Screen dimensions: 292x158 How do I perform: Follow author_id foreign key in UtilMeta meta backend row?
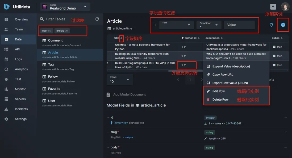[185, 47]
